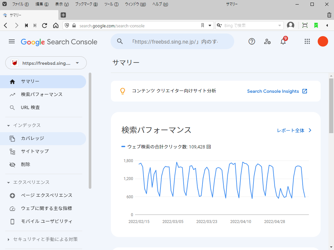
Task: Go to the home page
Action: click(x=56, y=25)
